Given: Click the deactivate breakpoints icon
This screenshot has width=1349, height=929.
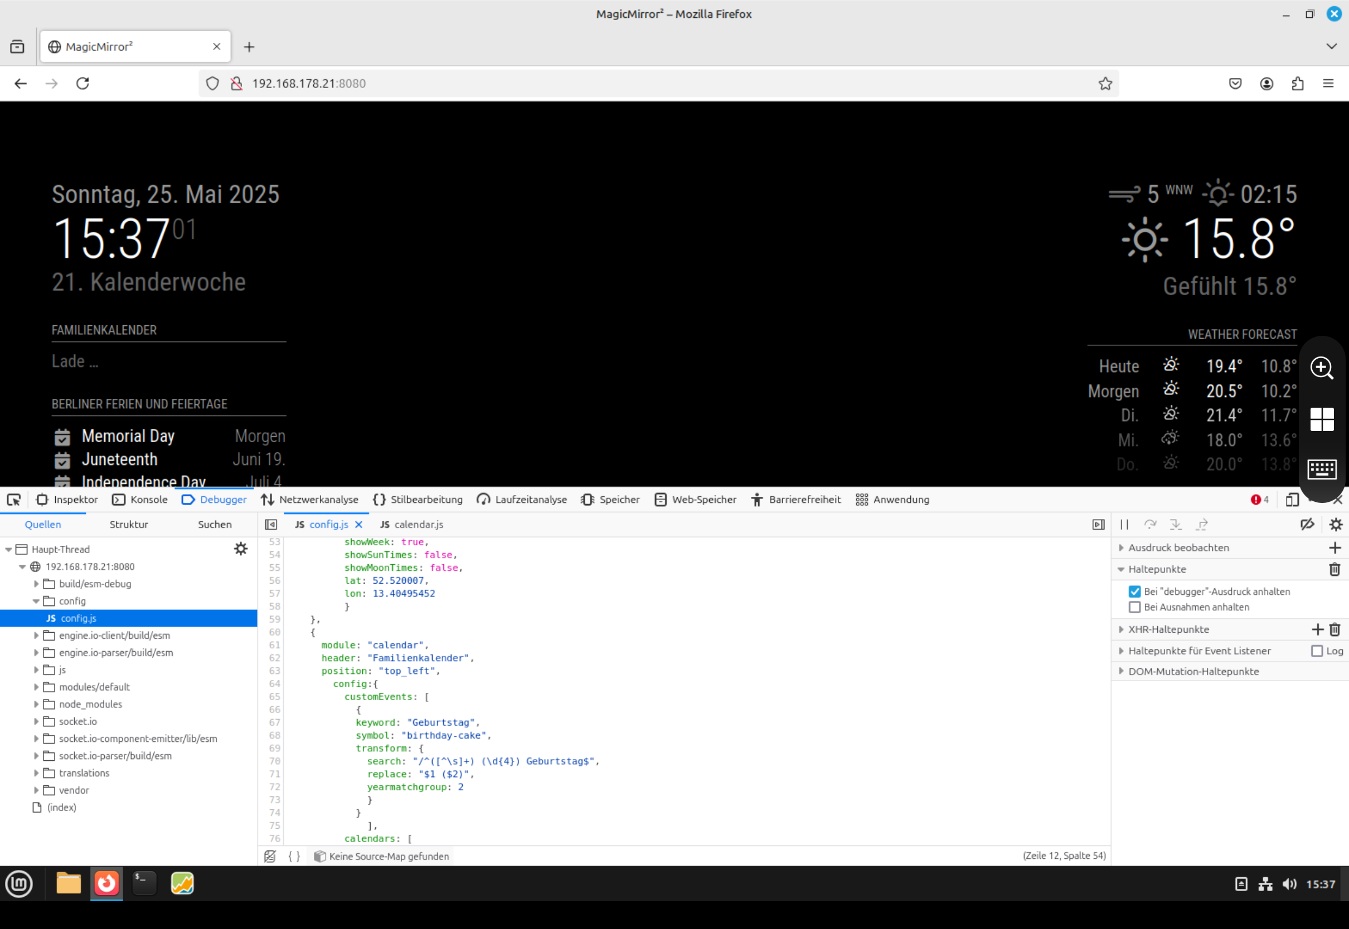Looking at the screenshot, I should tap(1307, 525).
